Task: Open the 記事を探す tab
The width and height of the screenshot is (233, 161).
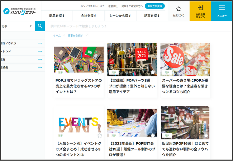Action: (x=152, y=16)
